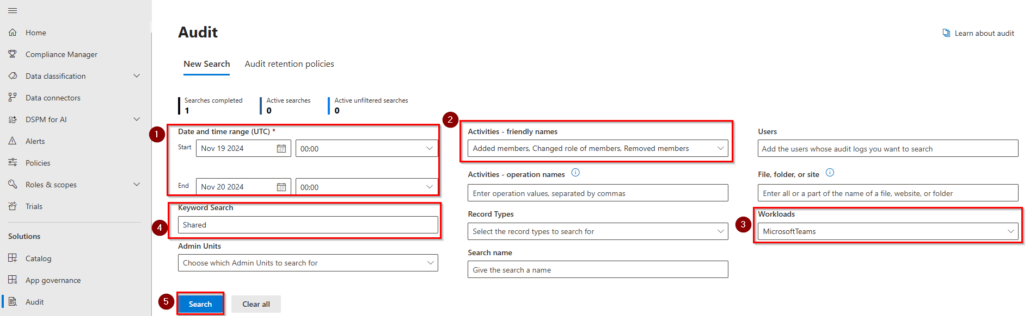Open Compliance Manager from the sidebar
The image size is (1030, 316).
[x=61, y=54]
